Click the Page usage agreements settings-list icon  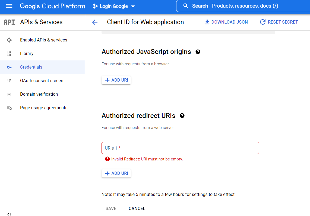9,108
